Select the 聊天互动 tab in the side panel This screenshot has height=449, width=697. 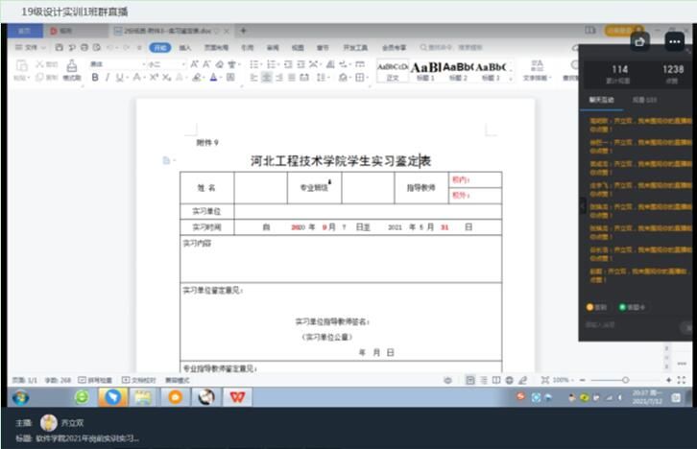pyautogui.click(x=601, y=100)
